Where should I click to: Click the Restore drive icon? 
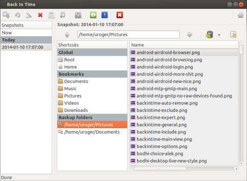(209, 35)
